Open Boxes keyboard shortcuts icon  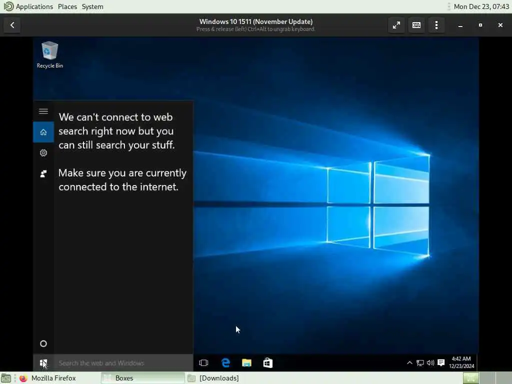(416, 25)
